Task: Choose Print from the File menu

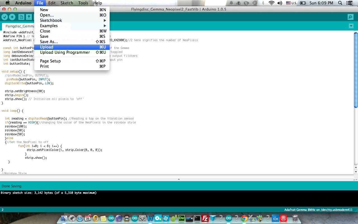Action: tap(72, 66)
